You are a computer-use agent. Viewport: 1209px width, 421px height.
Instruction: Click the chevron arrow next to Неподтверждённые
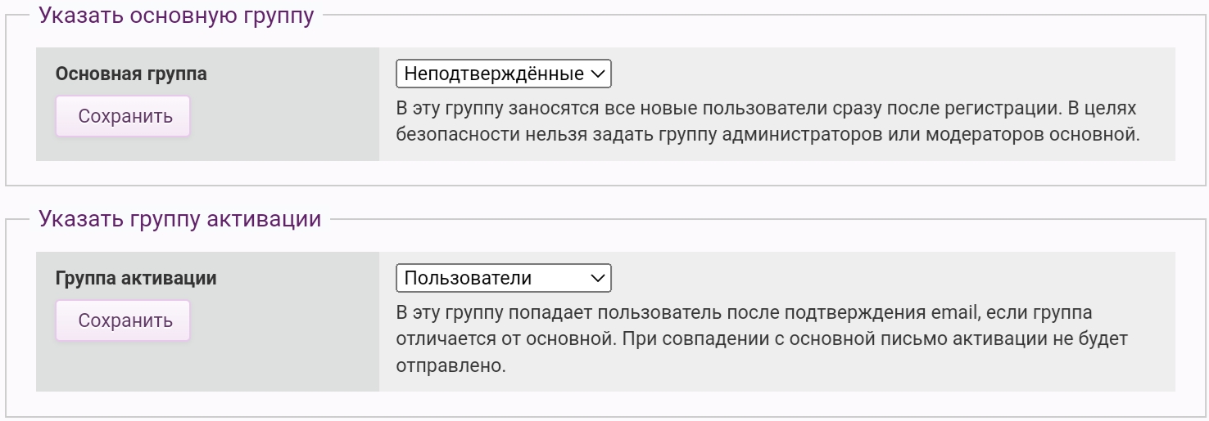tap(597, 74)
